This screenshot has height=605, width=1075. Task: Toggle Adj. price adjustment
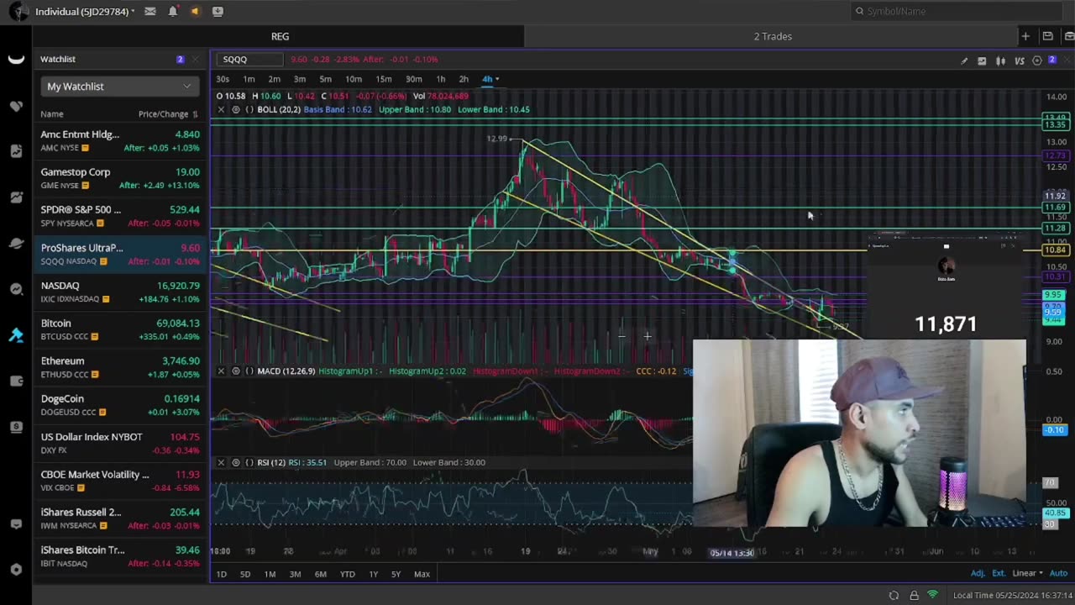pos(978,574)
